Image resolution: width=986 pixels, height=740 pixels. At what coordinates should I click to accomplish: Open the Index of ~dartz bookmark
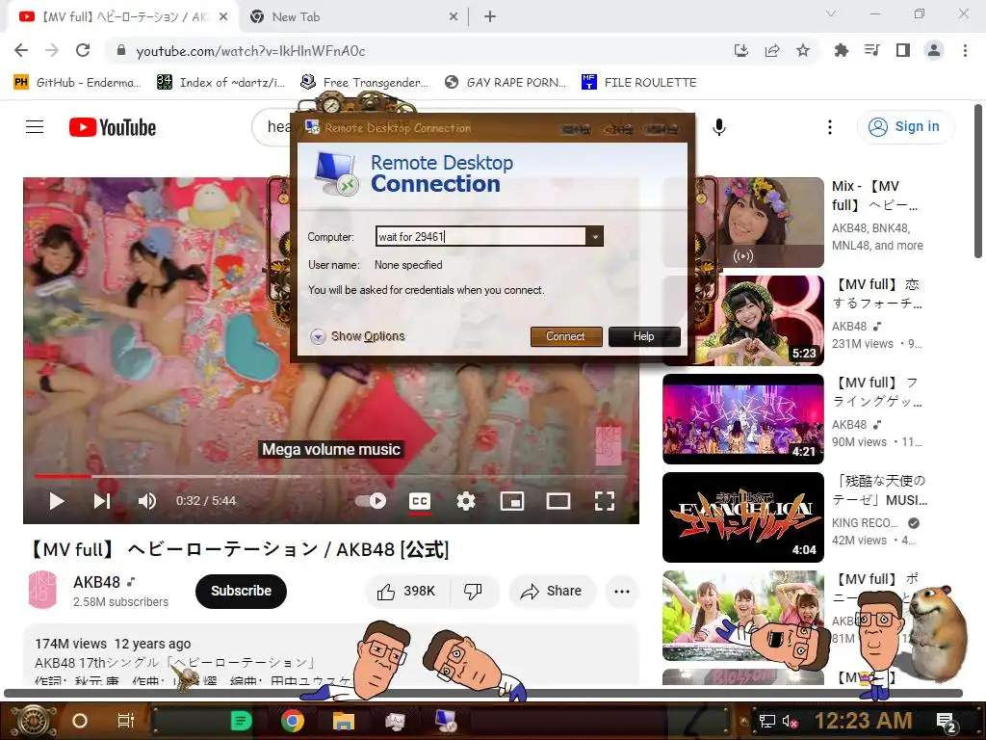[x=221, y=83]
